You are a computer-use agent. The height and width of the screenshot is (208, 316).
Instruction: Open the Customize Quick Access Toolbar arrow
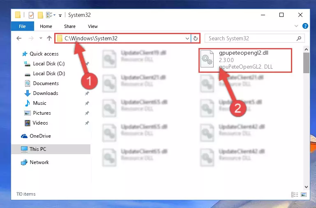[60, 15]
